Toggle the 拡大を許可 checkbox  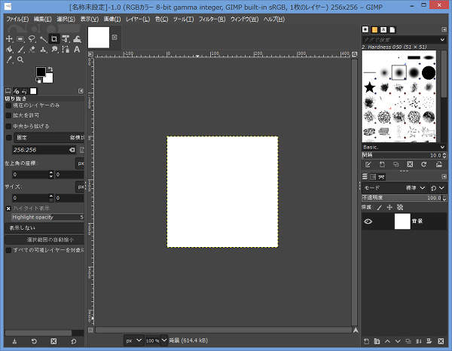pyautogui.click(x=9, y=116)
